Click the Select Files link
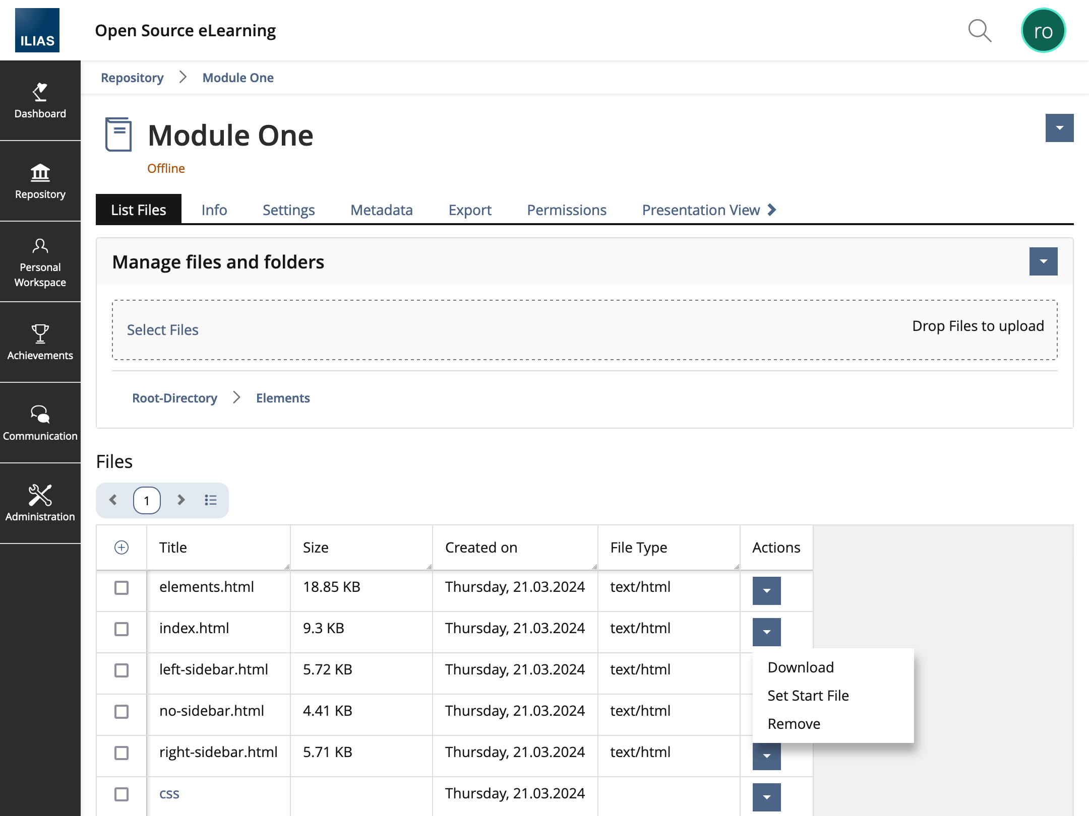The width and height of the screenshot is (1089, 816). 162,330
